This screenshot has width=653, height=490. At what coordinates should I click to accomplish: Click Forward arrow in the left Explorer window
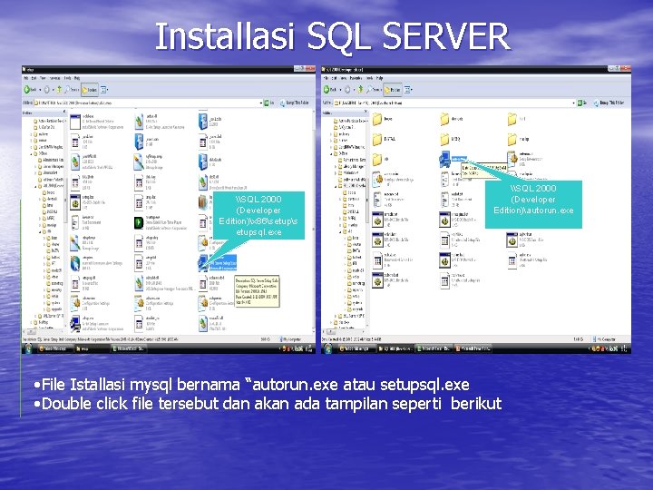pyautogui.click(x=46, y=90)
